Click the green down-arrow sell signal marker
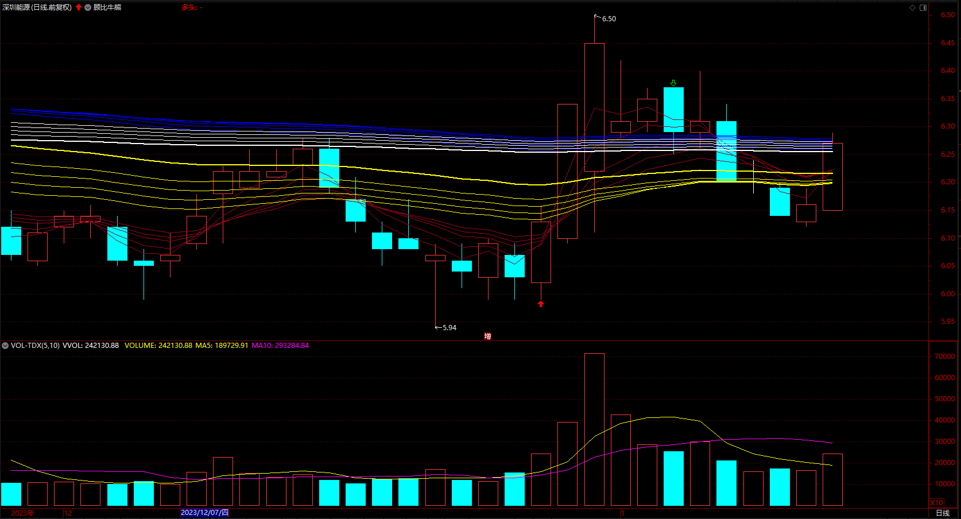 click(x=673, y=83)
